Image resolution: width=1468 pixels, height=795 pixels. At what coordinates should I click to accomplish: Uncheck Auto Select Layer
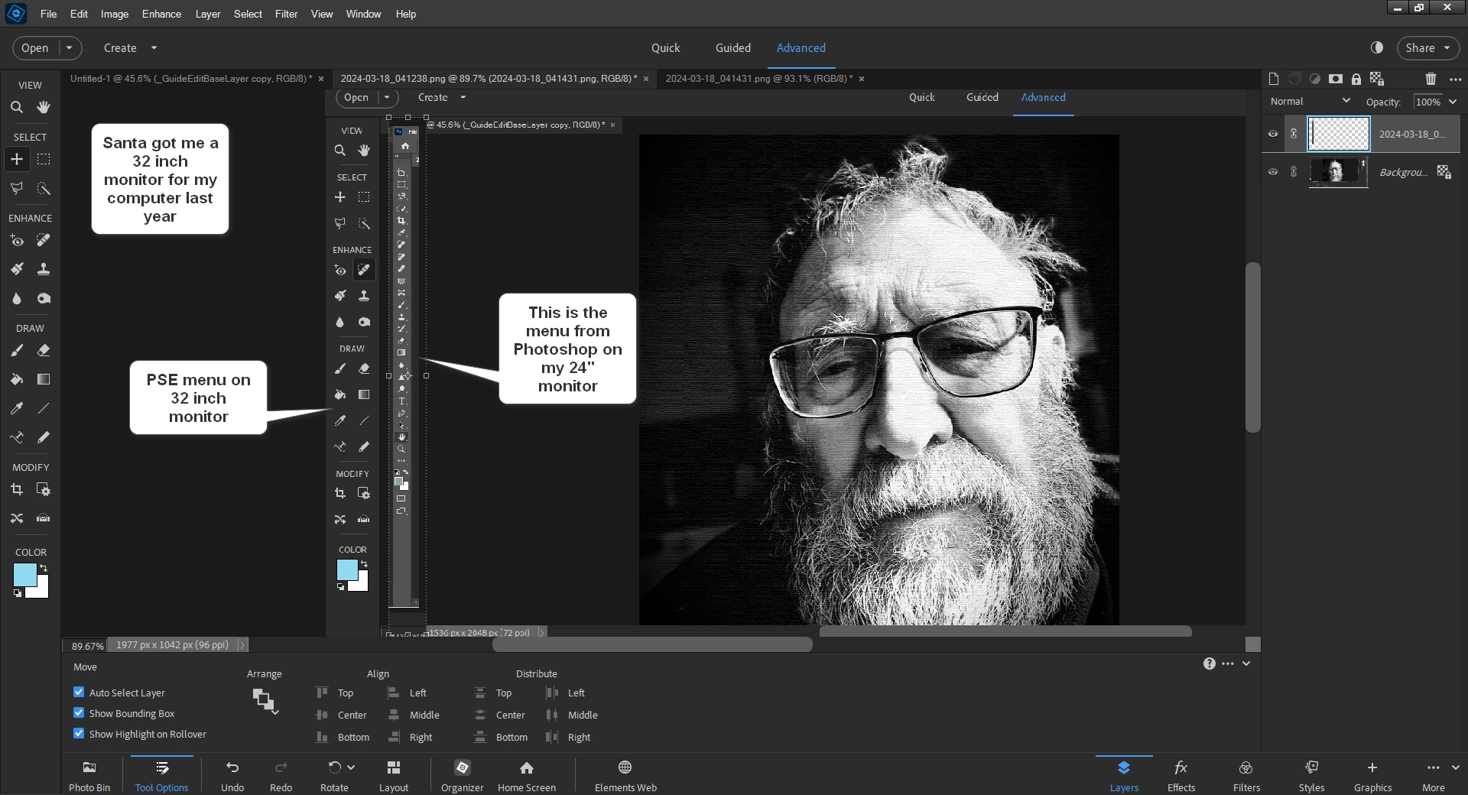point(79,692)
